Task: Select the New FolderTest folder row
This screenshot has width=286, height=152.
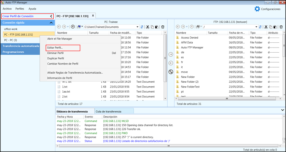Action: (190, 87)
